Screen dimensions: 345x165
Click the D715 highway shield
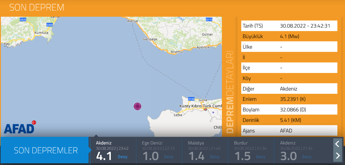(209, 20)
